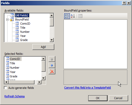132x105 pixels.
Task: Click the Cancel button
Action: 118,98
